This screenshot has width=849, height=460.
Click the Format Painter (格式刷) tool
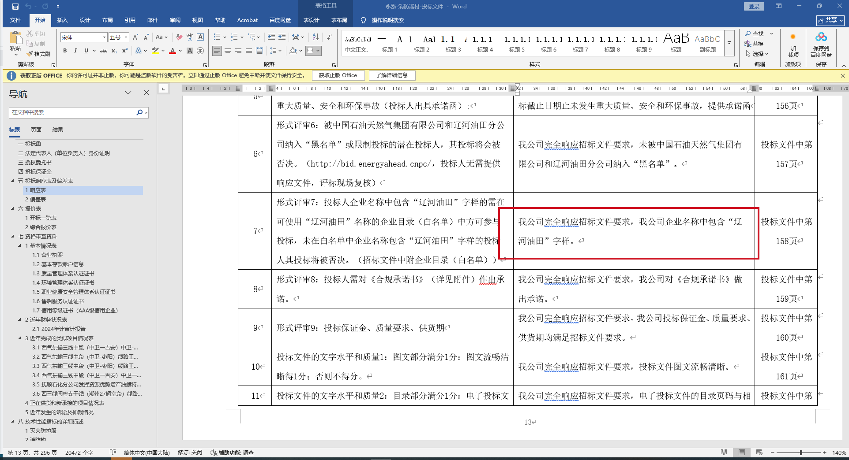point(38,54)
